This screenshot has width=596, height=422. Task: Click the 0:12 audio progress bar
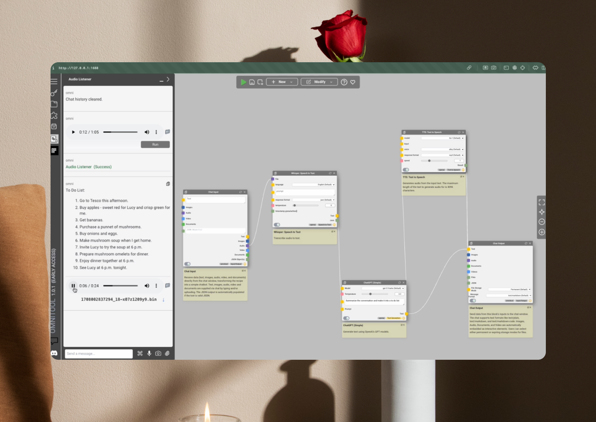(120, 132)
